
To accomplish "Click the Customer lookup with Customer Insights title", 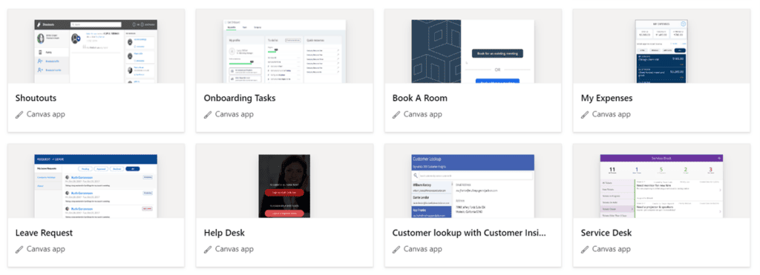I will coord(469,233).
